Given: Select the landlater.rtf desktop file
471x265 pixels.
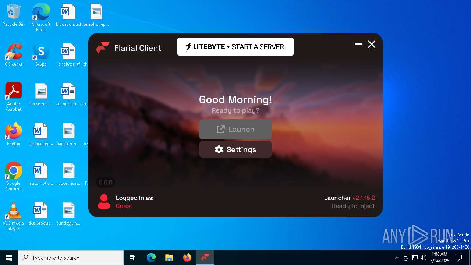Looking at the screenshot, I should 68,55.
